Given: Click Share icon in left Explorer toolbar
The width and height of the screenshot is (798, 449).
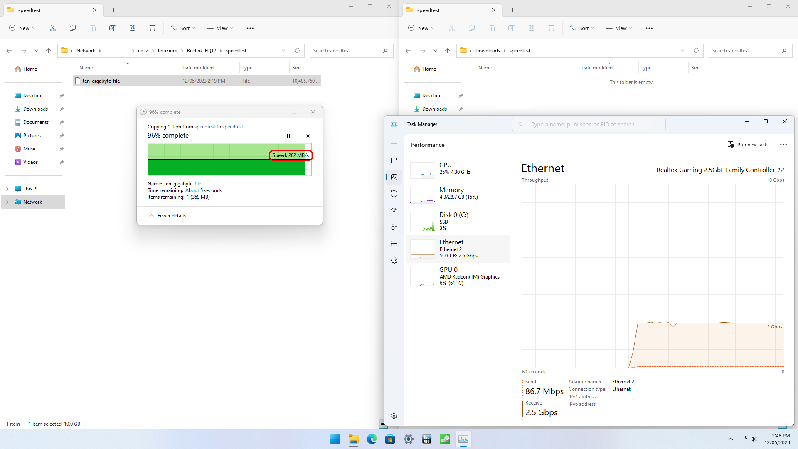Looking at the screenshot, I should tap(133, 28).
